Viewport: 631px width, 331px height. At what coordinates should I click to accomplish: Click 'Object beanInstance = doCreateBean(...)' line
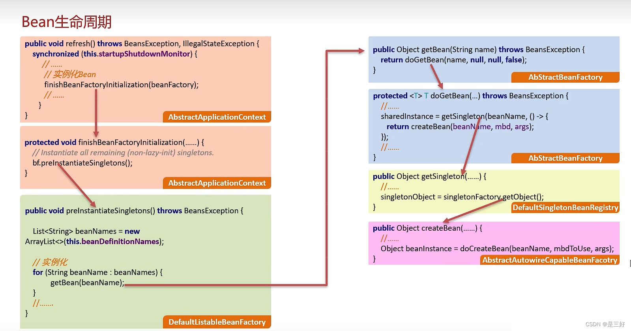(497, 248)
